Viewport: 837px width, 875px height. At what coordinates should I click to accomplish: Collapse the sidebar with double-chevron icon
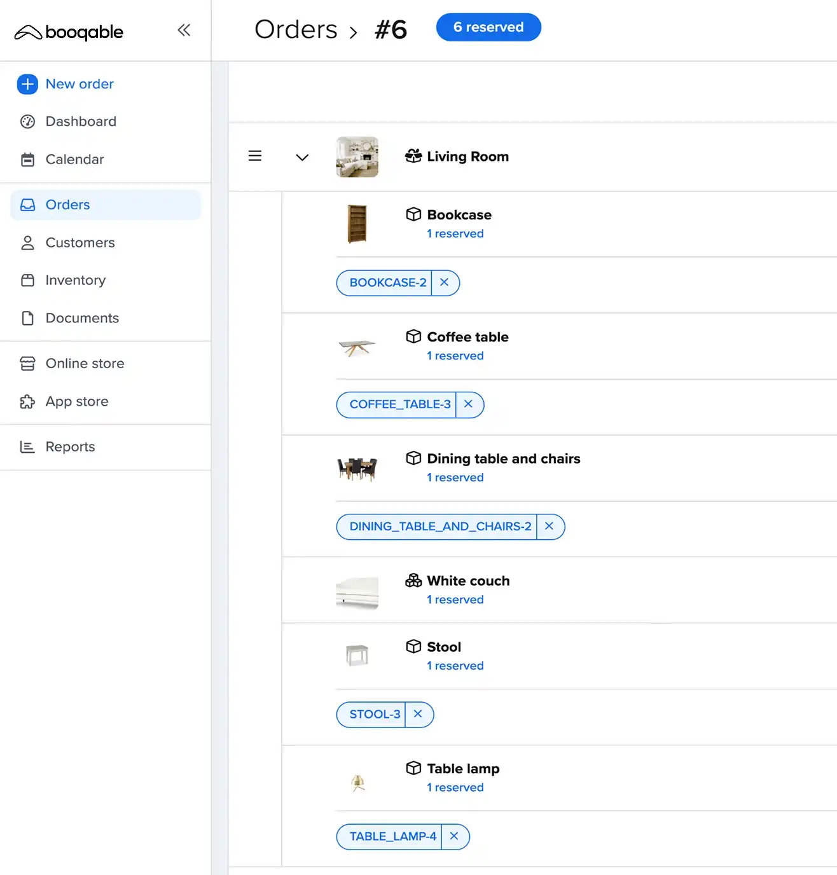[184, 30]
